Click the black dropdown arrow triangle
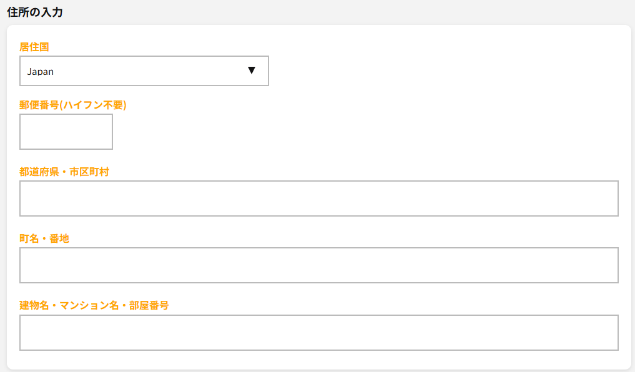This screenshot has width=635, height=372. click(252, 71)
